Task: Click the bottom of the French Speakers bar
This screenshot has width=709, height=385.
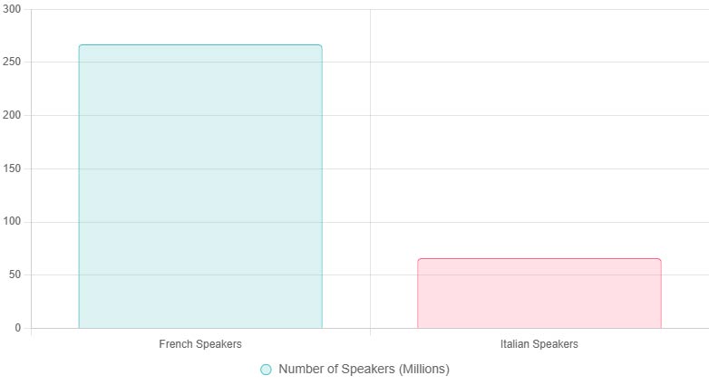Action: coord(200,323)
